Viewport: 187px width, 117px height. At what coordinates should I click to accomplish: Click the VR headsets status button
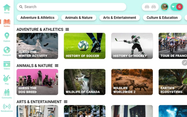150,7
